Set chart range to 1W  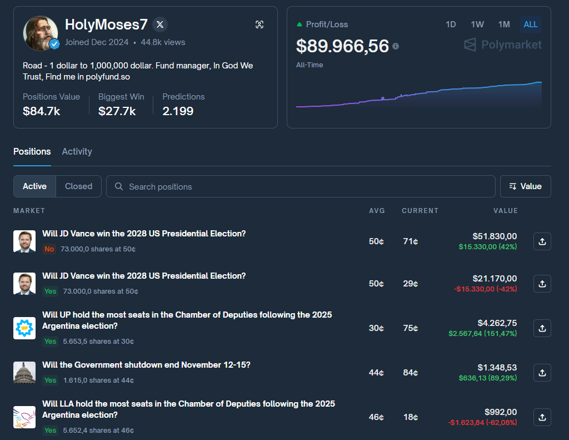point(477,24)
